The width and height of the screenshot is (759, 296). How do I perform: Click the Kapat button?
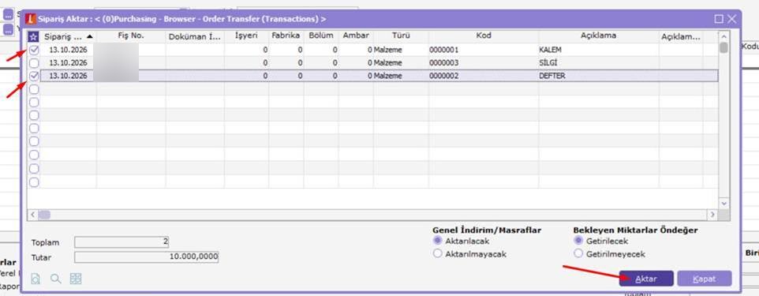click(705, 279)
